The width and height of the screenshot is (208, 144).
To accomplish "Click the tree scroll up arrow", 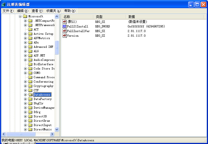I will pyautogui.click(x=57, y=16).
